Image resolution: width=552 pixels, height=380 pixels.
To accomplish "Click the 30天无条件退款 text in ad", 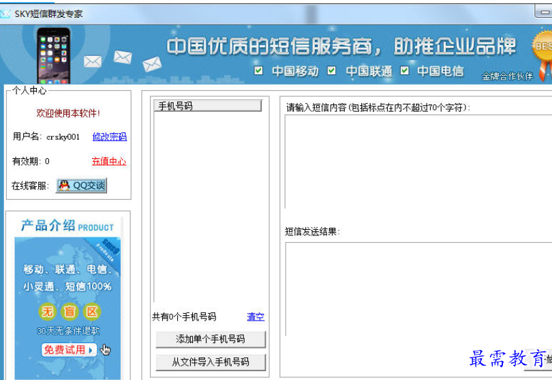I will click(68, 331).
